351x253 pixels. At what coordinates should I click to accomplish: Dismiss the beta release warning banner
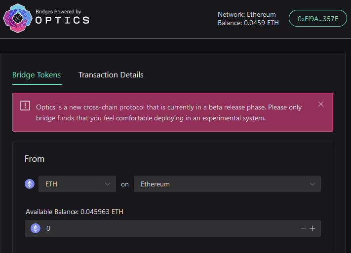321,104
